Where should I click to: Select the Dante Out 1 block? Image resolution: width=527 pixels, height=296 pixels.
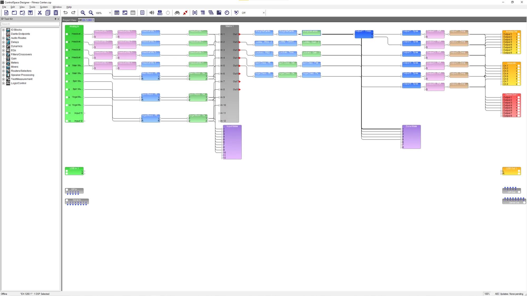coord(511,105)
